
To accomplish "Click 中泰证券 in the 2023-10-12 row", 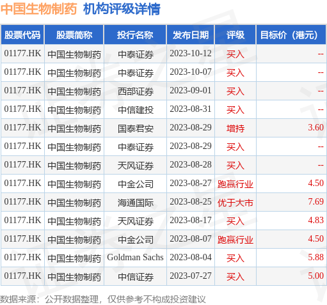I will pyautogui.click(x=136, y=54).
